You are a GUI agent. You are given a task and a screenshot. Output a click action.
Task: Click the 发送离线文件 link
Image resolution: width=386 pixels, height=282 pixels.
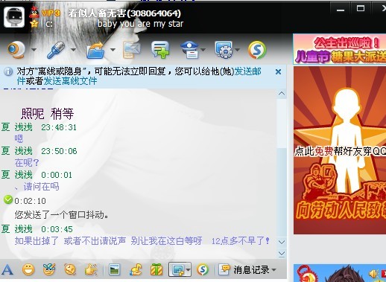click(x=70, y=81)
